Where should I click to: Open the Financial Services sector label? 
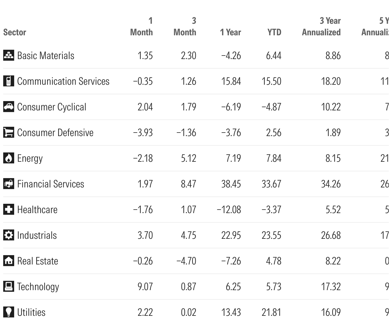[x=51, y=184]
